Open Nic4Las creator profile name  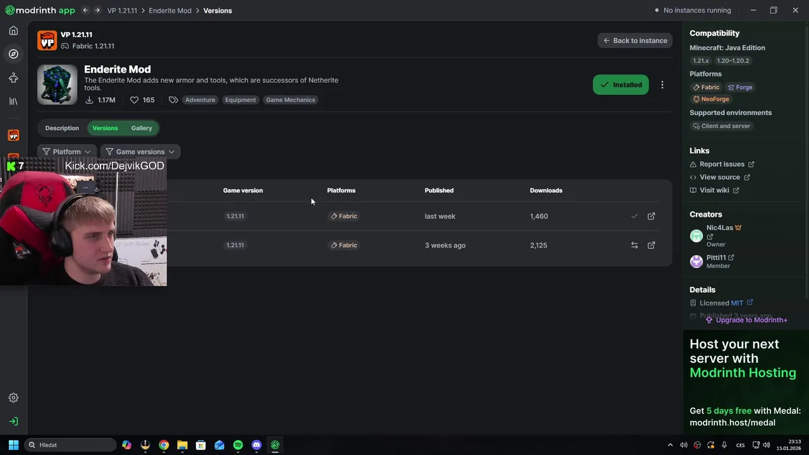[x=720, y=227]
